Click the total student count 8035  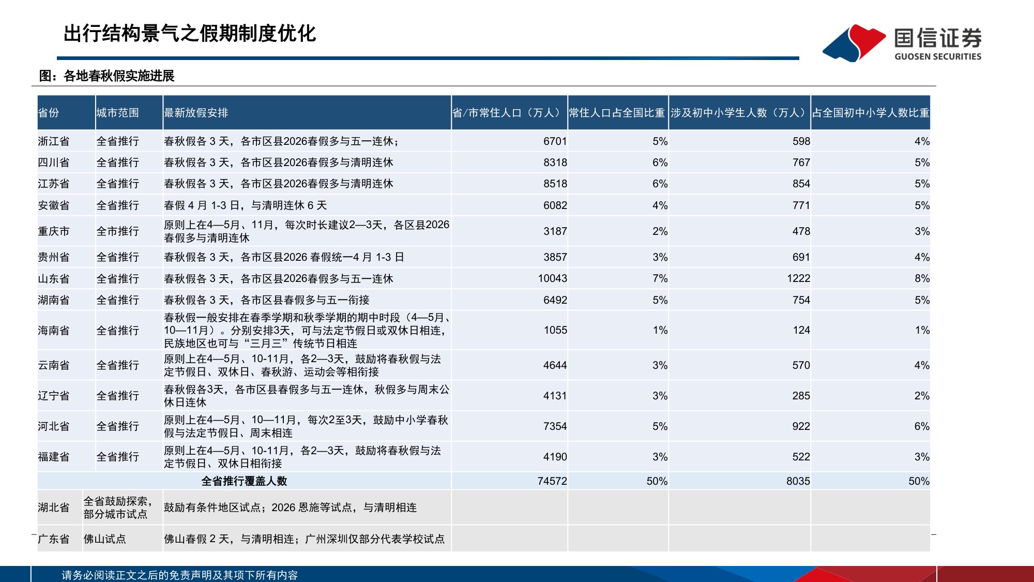pos(799,481)
